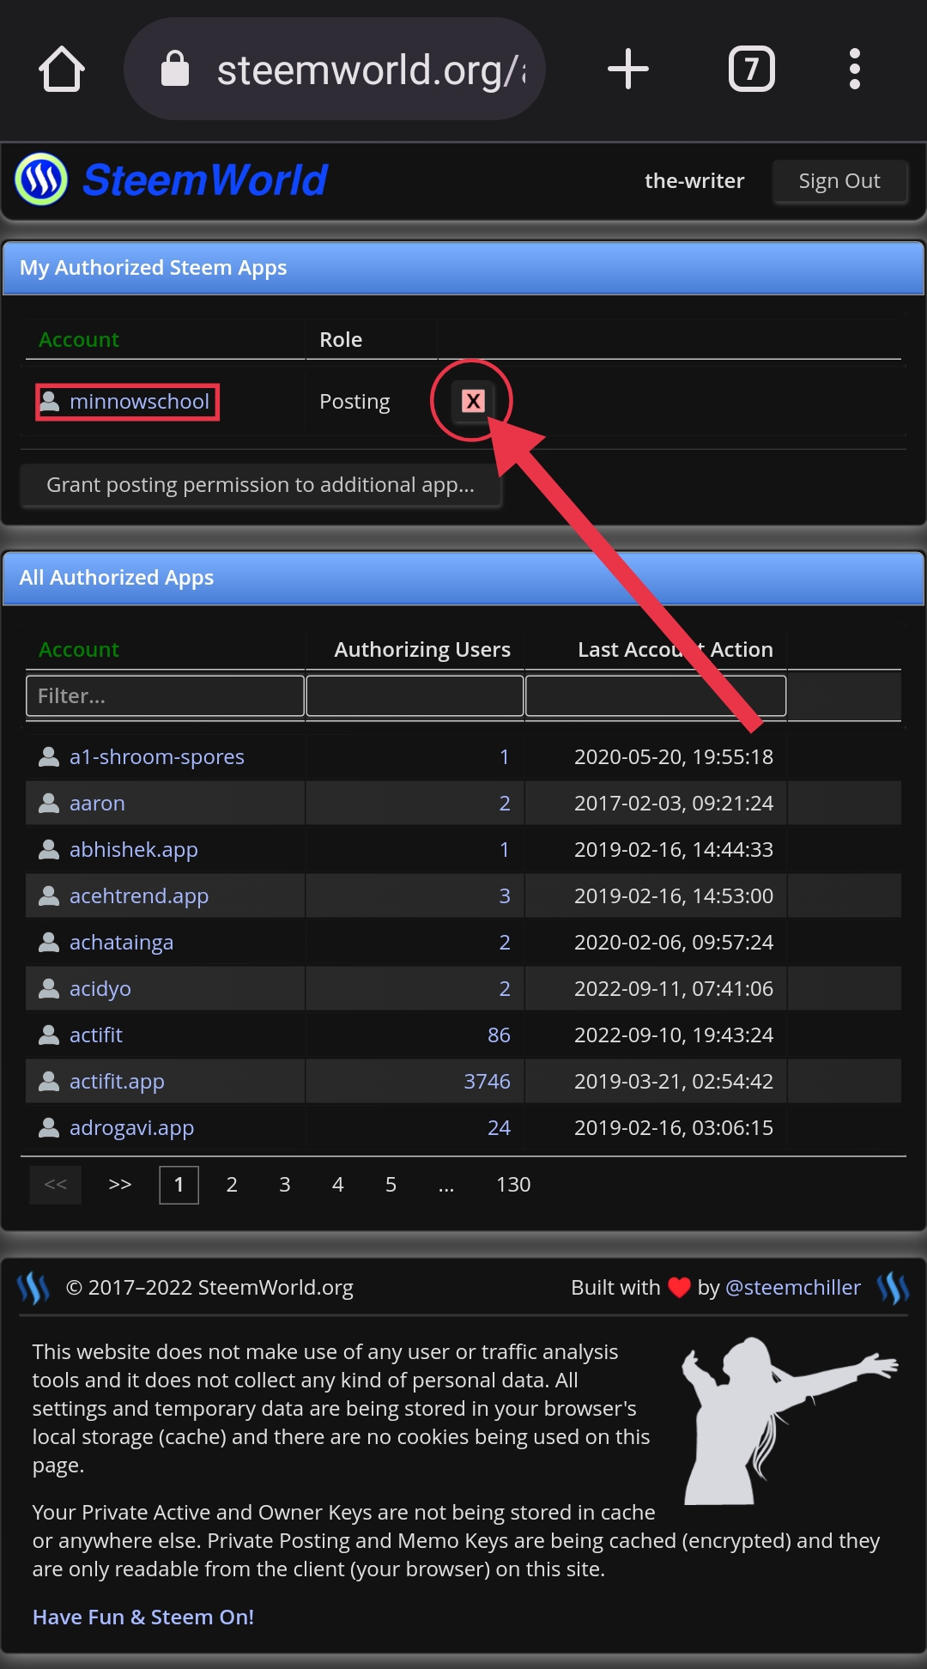
Task: Sort by Authorizing Users column header
Action: click(422, 650)
